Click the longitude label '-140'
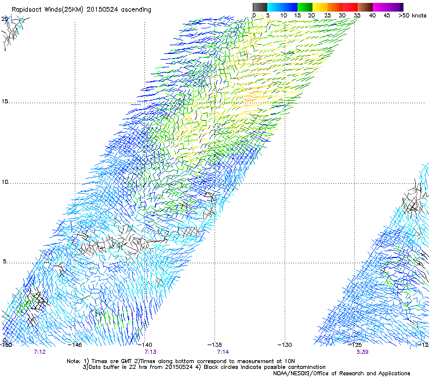The width and height of the screenshot is (429, 377). click(x=145, y=345)
